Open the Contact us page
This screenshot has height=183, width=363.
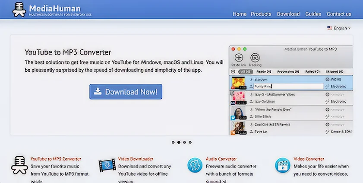tap(339, 14)
